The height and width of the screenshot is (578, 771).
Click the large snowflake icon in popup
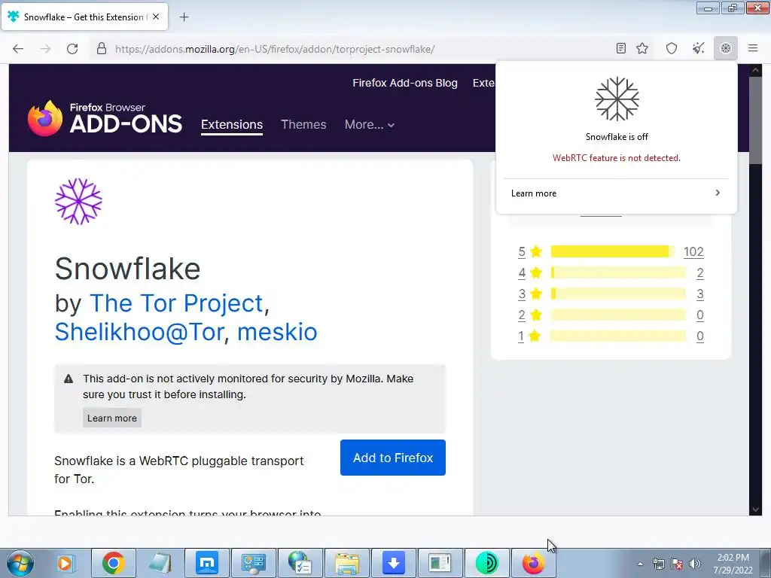click(617, 99)
